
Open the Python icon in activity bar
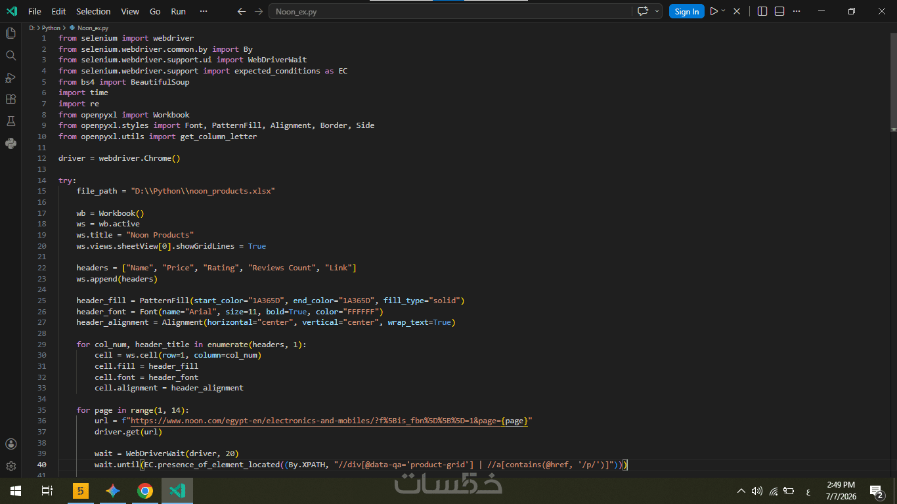pos(11,143)
